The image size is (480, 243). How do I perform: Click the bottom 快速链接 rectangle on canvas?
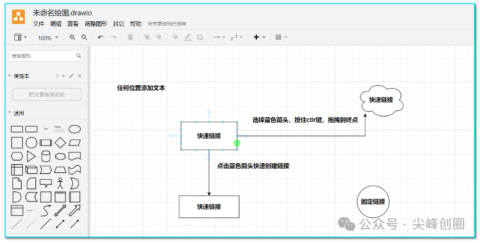coord(209,207)
